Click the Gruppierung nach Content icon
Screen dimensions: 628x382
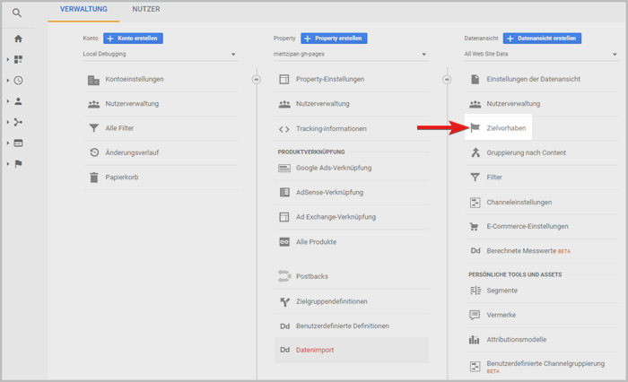475,152
